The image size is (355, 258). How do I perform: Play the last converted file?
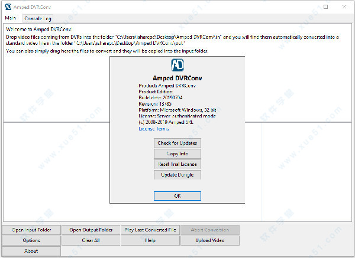(150, 230)
